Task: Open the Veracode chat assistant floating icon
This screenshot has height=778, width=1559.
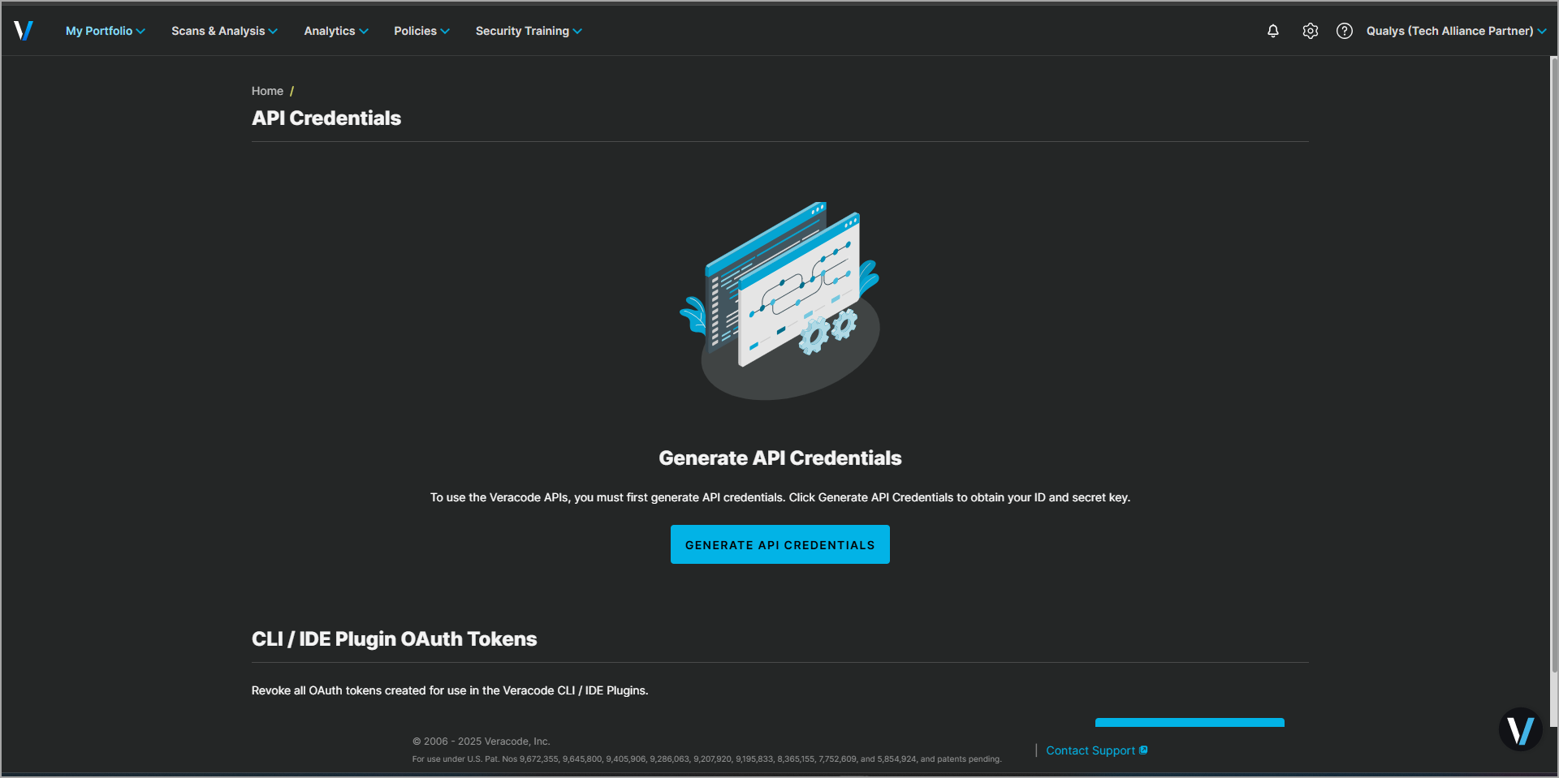Action: (x=1520, y=729)
